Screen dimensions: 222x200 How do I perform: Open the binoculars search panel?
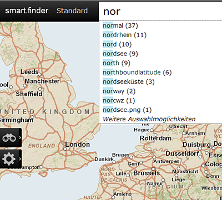tap(11, 138)
